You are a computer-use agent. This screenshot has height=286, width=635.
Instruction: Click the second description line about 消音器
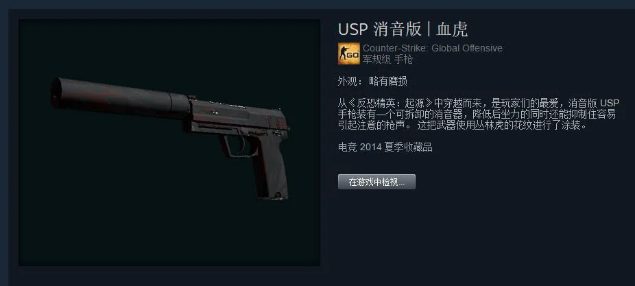477,115
